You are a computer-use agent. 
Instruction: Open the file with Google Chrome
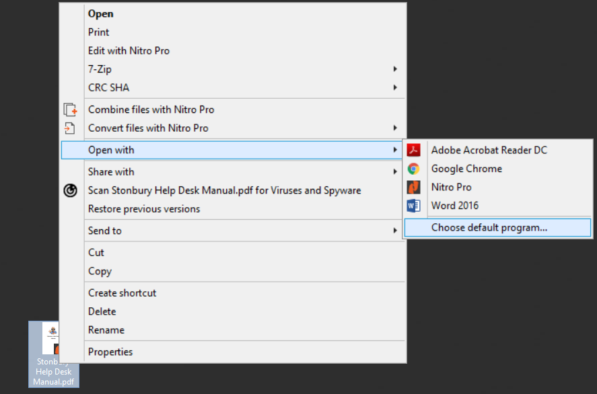pos(497,169)
